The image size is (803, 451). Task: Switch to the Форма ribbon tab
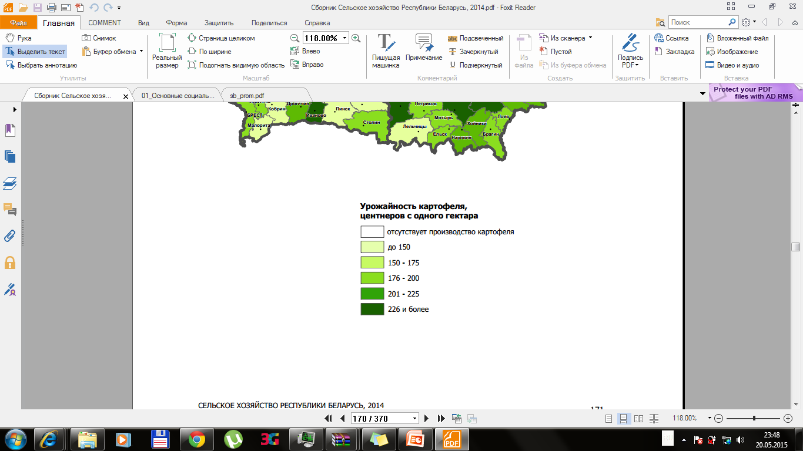click(176, 23)
